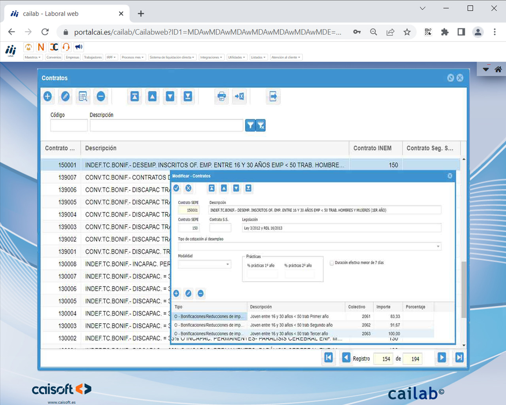Open the 'Tipo de cotización al desempleo' dropdown
This screenshot has height=405, width=506.
point(438,246)
